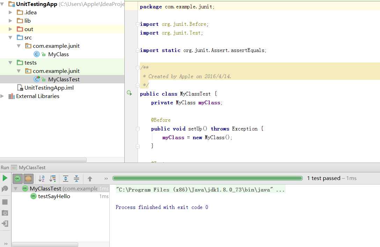
Task: Click the project tree horizontal scrollbar
Action: pyautogui.click(x=43, y=160)
